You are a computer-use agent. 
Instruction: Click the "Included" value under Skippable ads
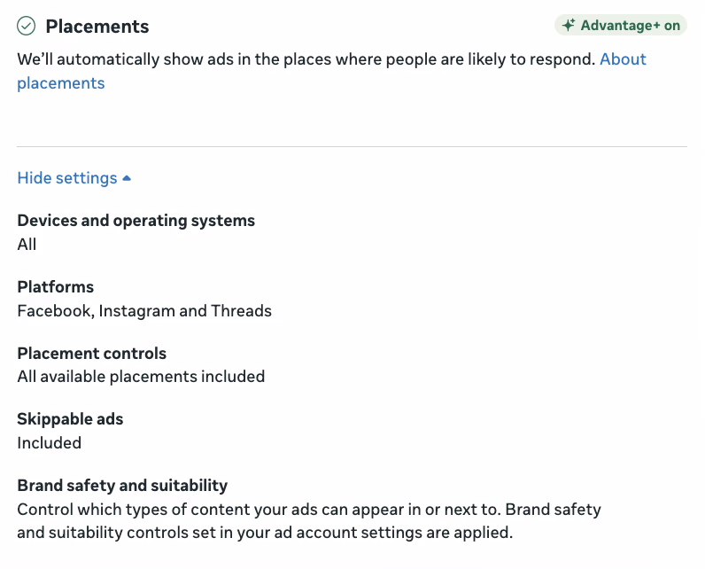(x=50, y=443)
